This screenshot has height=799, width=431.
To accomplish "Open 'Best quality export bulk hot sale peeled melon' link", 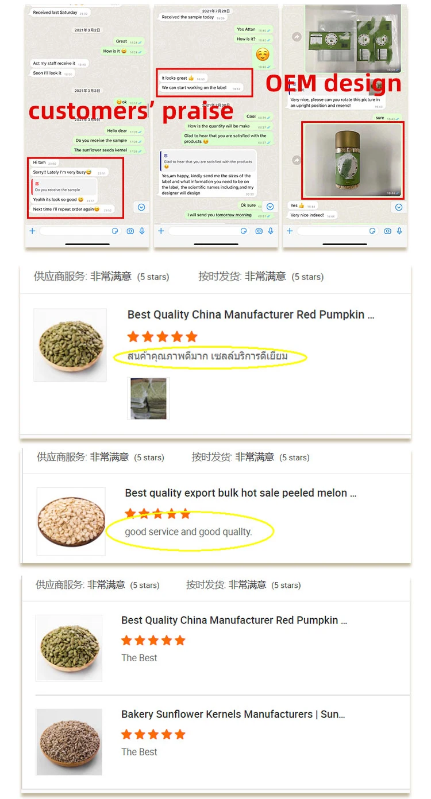I will (x=241, y=493).
